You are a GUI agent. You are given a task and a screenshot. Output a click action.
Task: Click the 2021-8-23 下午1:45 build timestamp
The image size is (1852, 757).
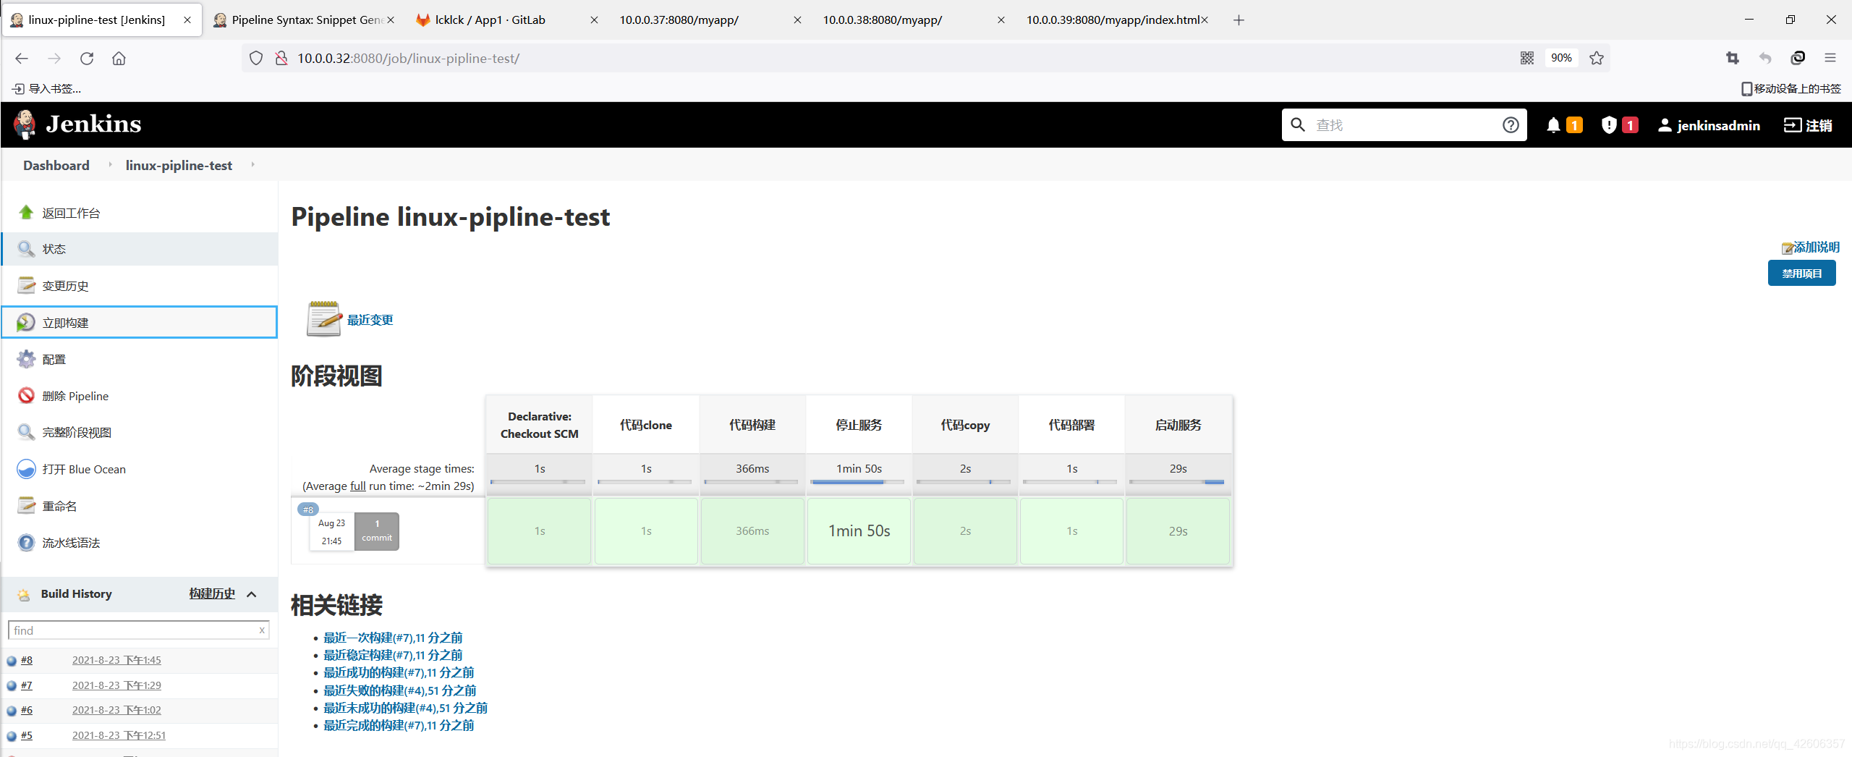point(116,660)
